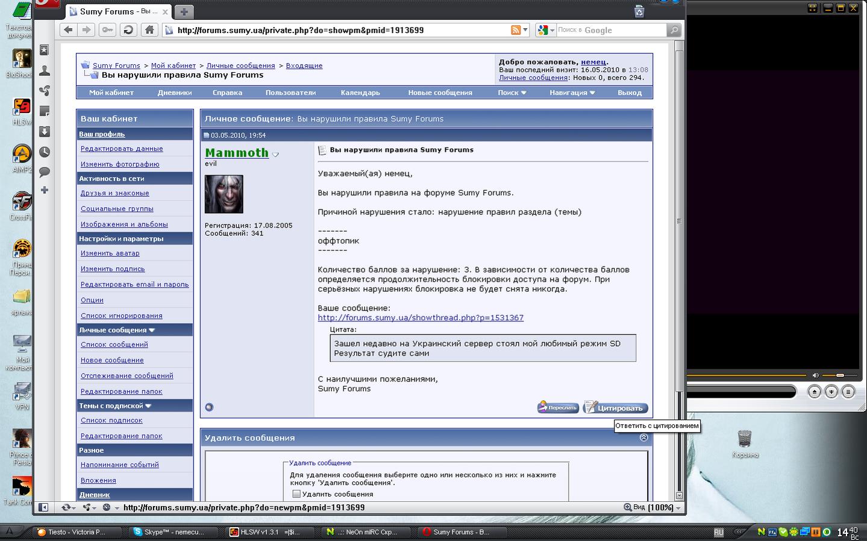Open 'Новые сообщения' in the forum menu

point(440,93)
